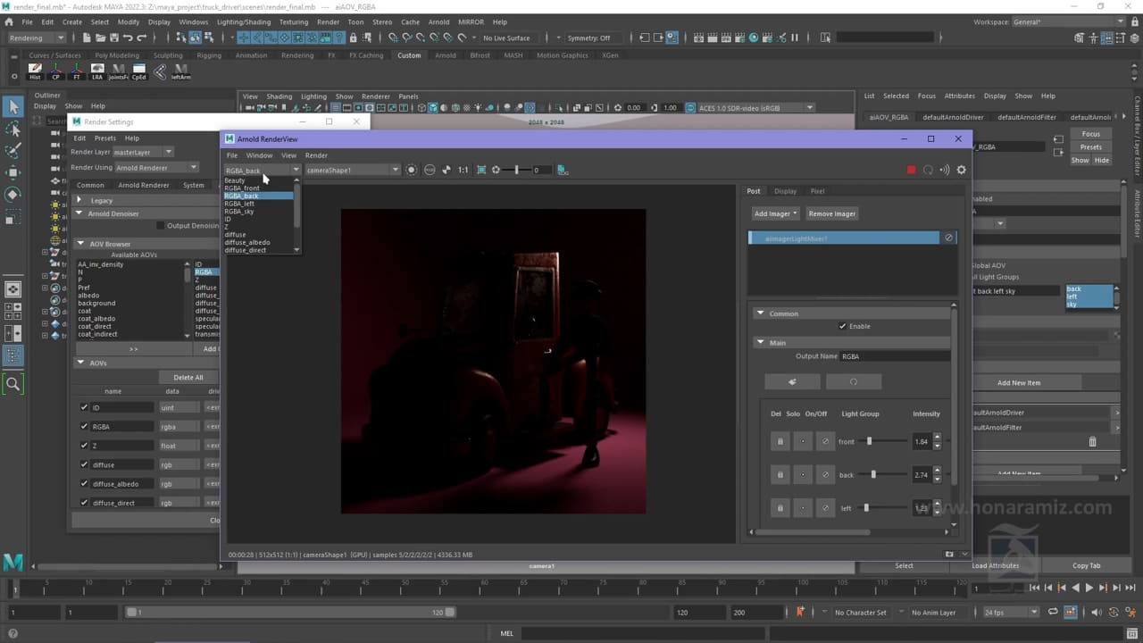Play forward in the timeline
This screenshot has width=1143, height=643.
pyautogui.click(x=1089, y=588)
